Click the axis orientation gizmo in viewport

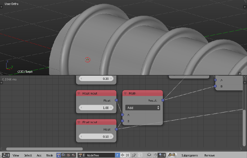coord(9,65)
